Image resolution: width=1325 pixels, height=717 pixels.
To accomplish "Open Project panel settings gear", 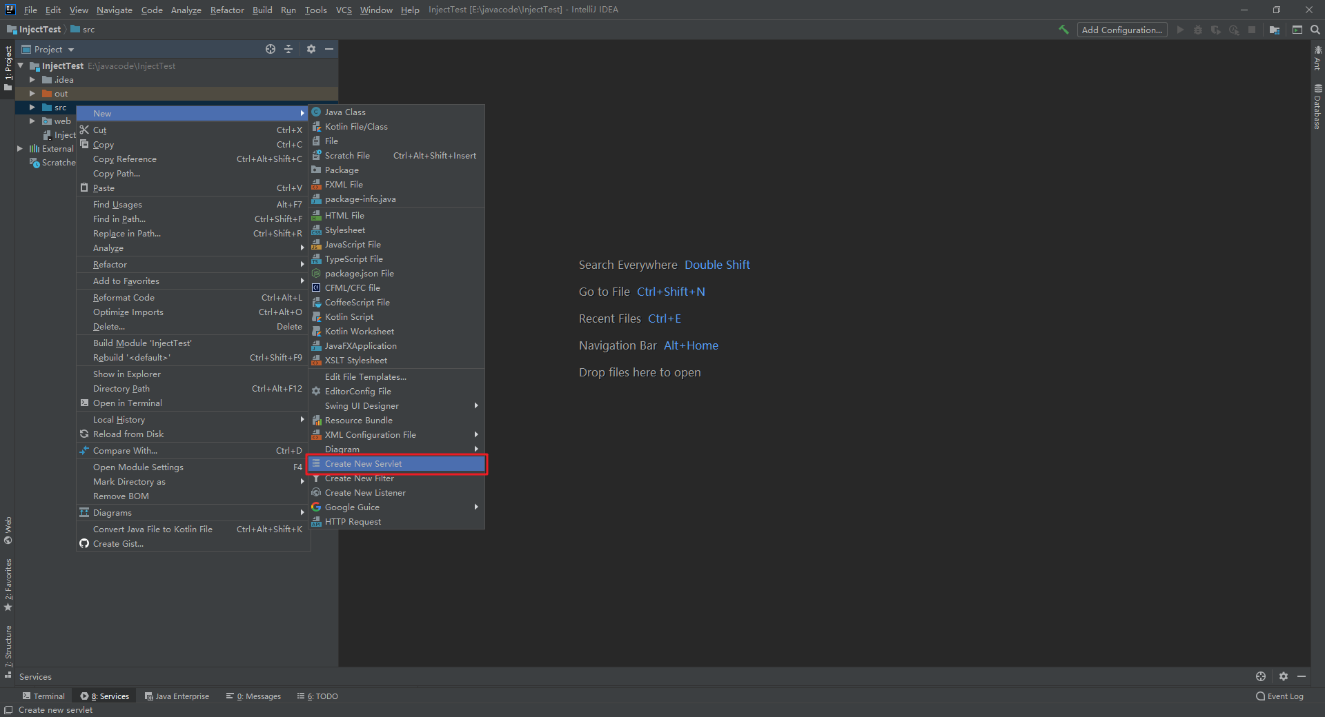I will 311,49.
